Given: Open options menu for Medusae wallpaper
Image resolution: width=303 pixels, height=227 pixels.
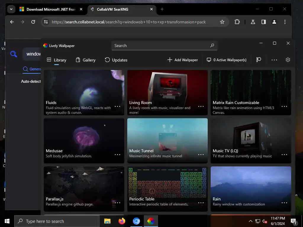Looking at the screenshot, I should point(117,155).
